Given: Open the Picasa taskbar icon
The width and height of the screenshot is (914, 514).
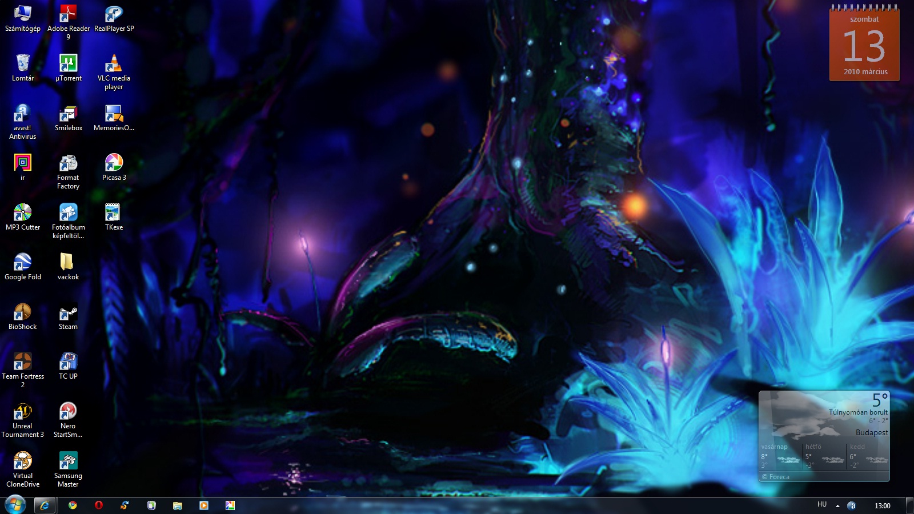Looking at the screenshot, I should 230,505.
